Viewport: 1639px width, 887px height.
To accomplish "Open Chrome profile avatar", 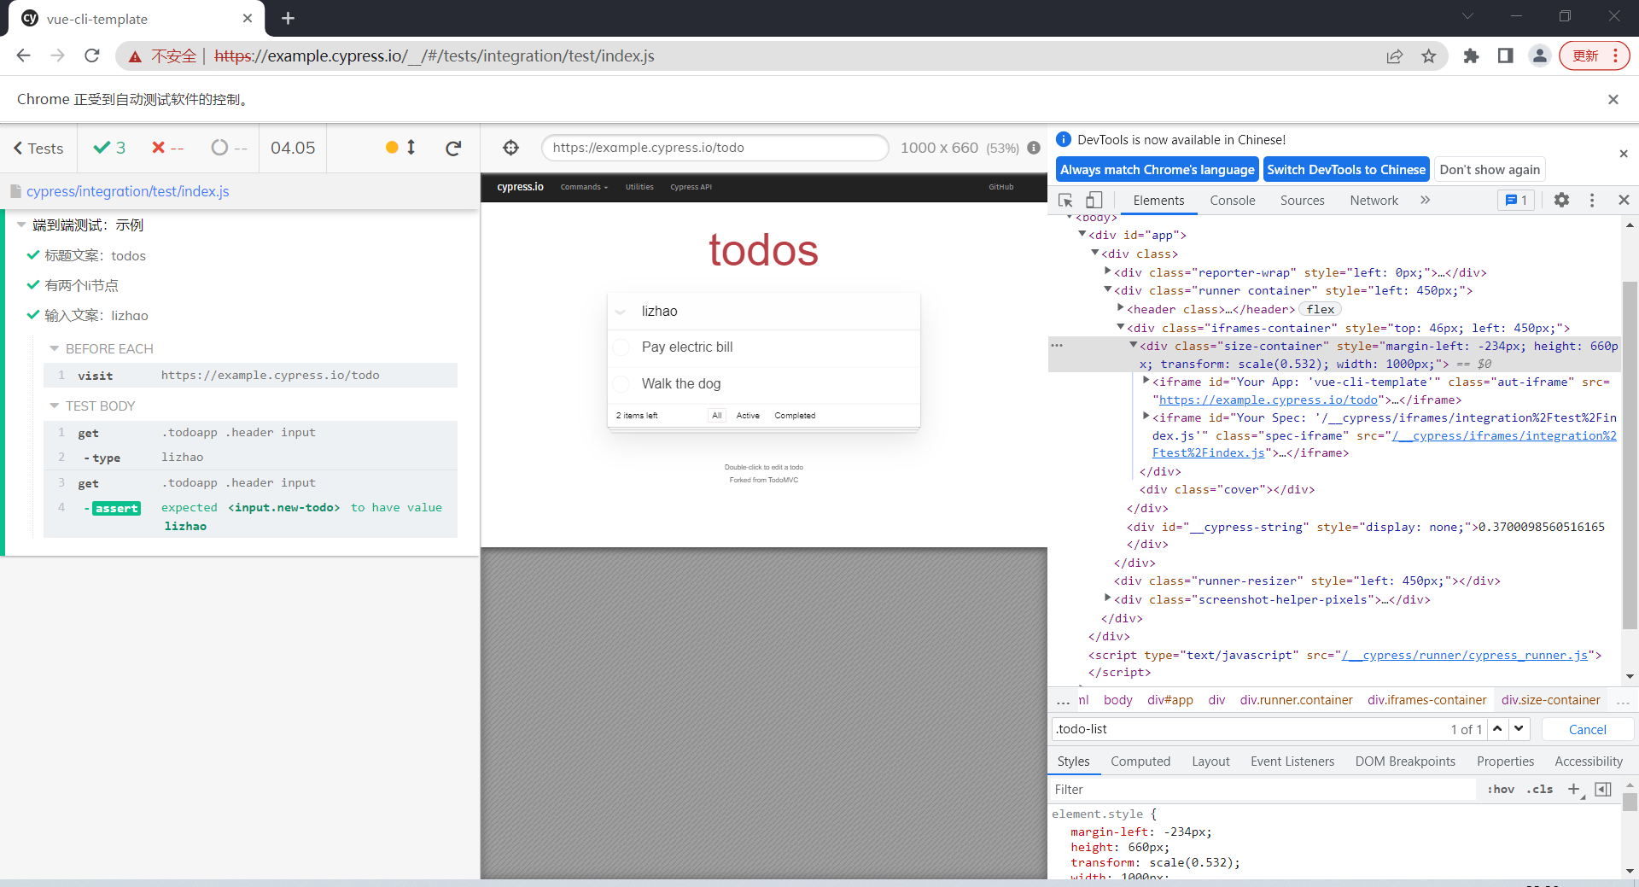I will tap(1539, 55).
